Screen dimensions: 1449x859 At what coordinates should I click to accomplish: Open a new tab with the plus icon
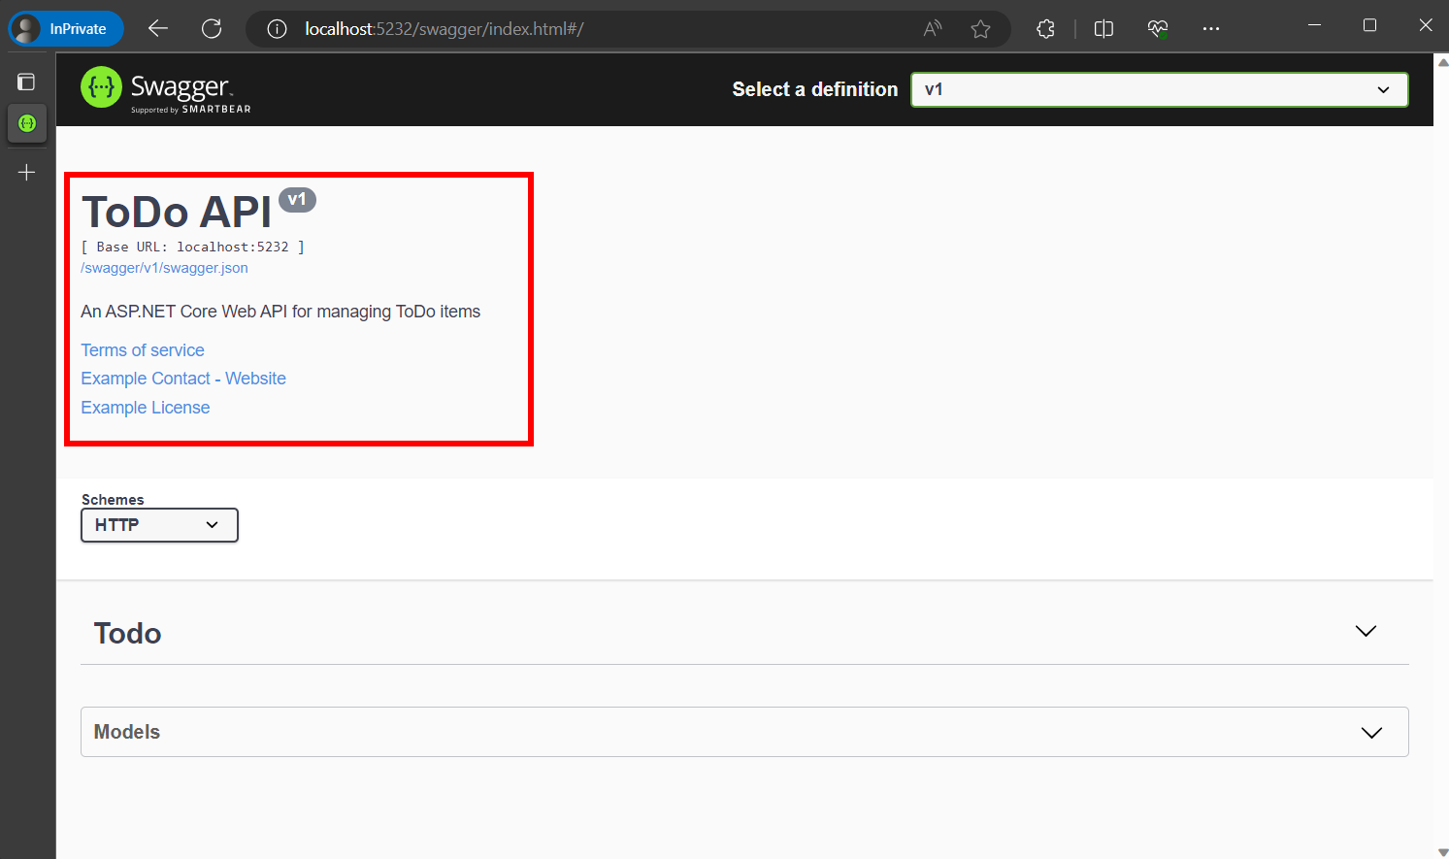[x=26, y=172]
